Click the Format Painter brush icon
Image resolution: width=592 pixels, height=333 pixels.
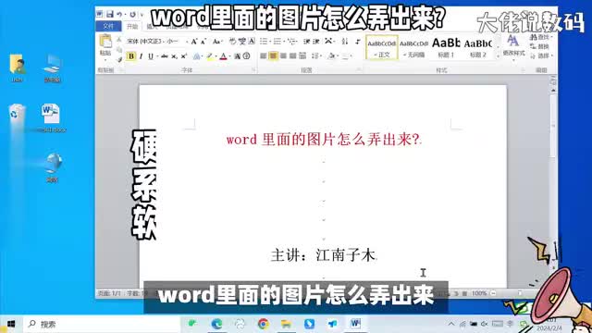pos(119,59)
